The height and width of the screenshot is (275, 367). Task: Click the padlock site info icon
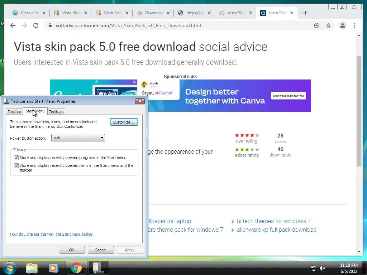50,25
